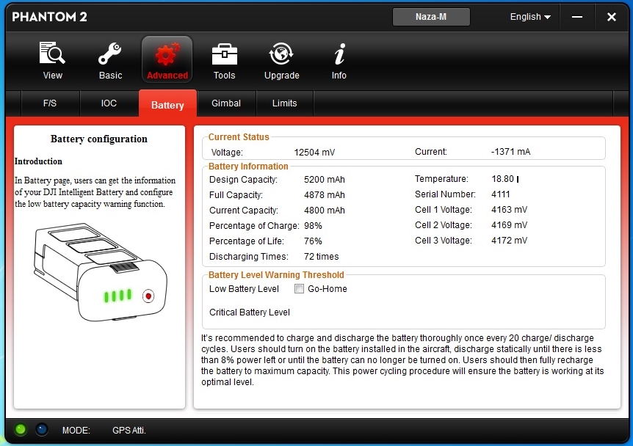
Task: Click the blue status indicator icon
Action: click(42, 429)
